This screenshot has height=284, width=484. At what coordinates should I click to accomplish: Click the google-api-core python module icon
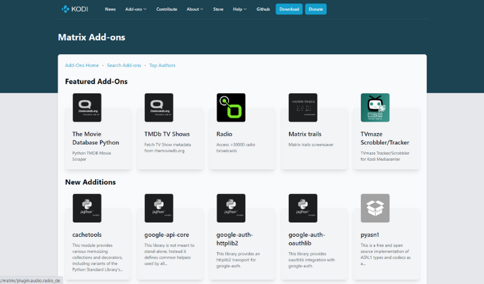pyautogui.click(x=159, y=208)
